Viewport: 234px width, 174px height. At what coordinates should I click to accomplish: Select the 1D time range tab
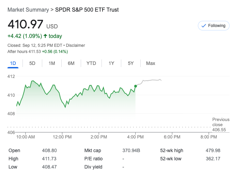[13, 63]
